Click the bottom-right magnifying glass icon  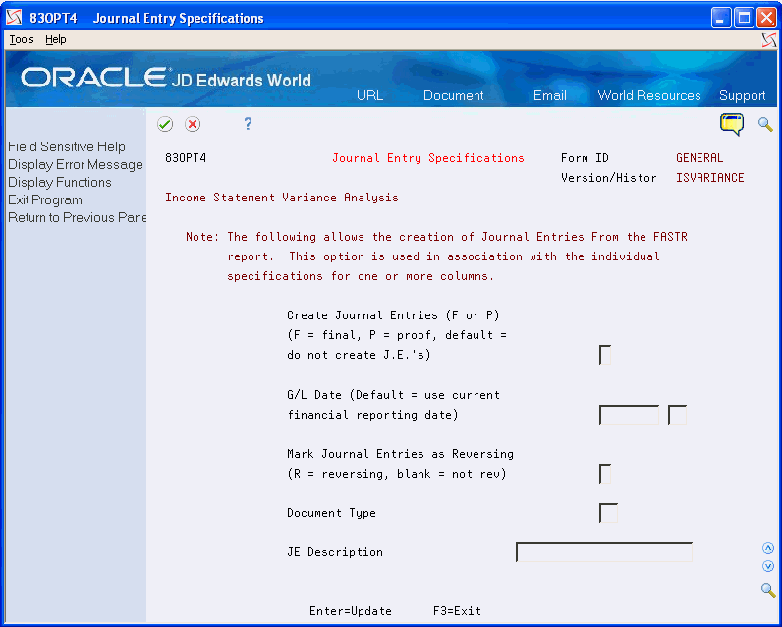coord(768,590)
